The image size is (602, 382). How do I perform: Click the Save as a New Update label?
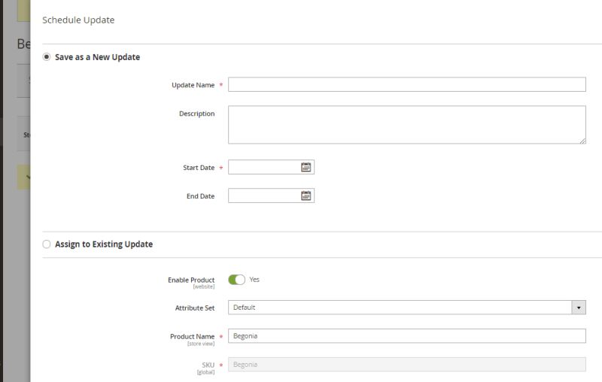pyautogui.click(x=98, y=57)
